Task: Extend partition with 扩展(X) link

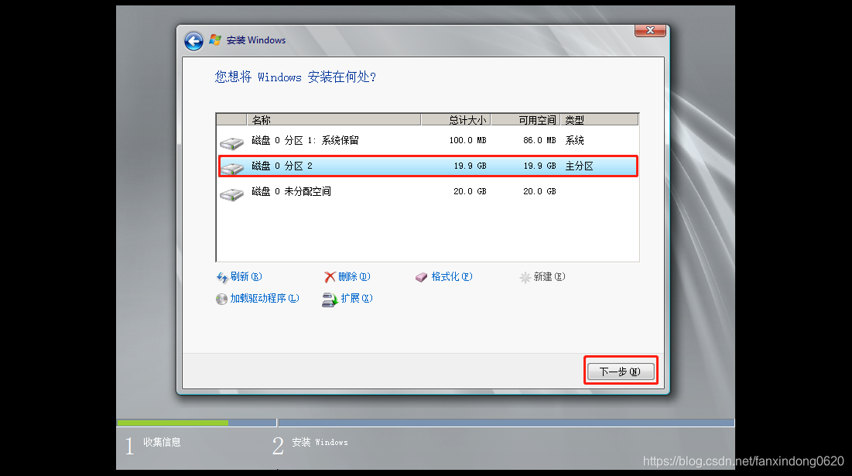Action: 357,298
